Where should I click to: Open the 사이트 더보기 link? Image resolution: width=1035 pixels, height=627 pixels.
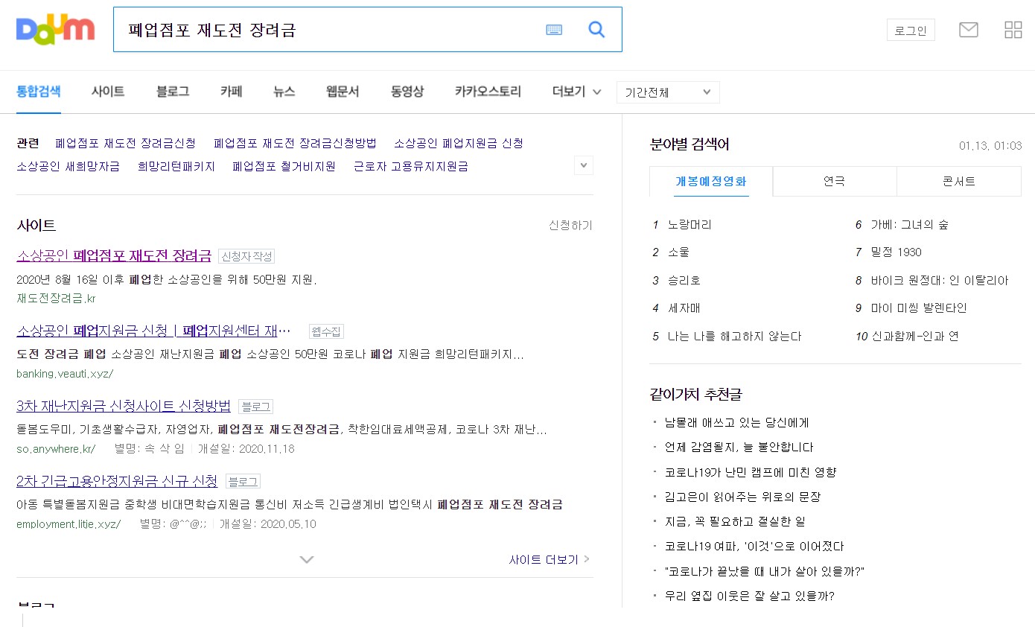(x=550, y=559)
